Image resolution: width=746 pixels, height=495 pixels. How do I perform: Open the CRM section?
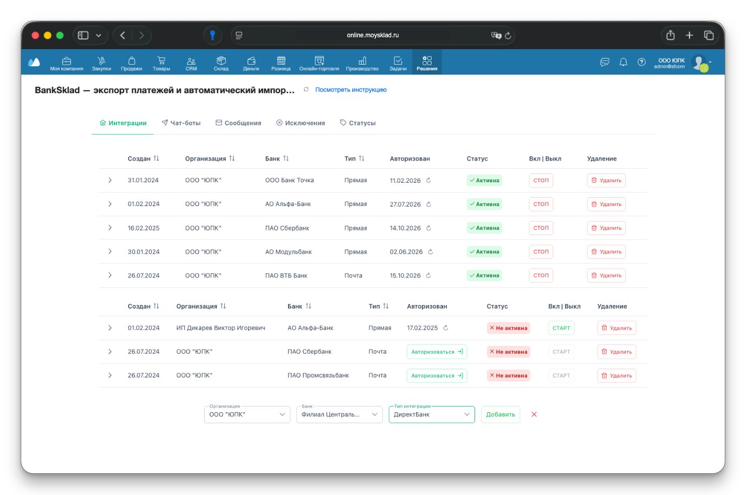pos(191,63)
